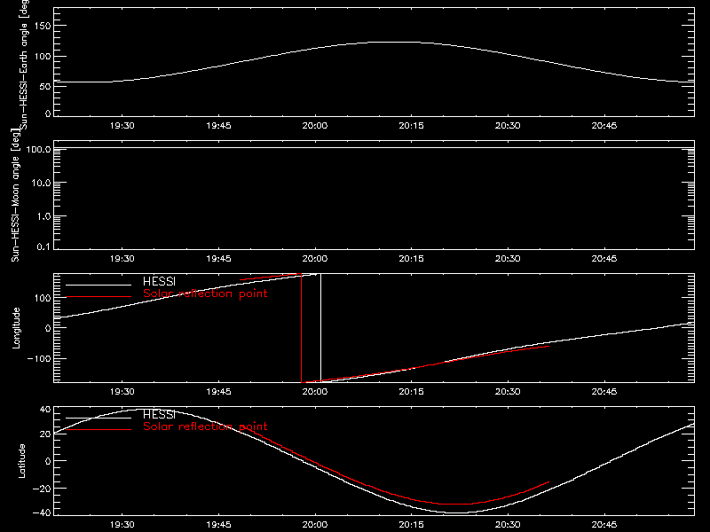Click 100.0 tick label on Moon angle axis
This screenshot has width=710, height=532.
click(x=38, y=149)
